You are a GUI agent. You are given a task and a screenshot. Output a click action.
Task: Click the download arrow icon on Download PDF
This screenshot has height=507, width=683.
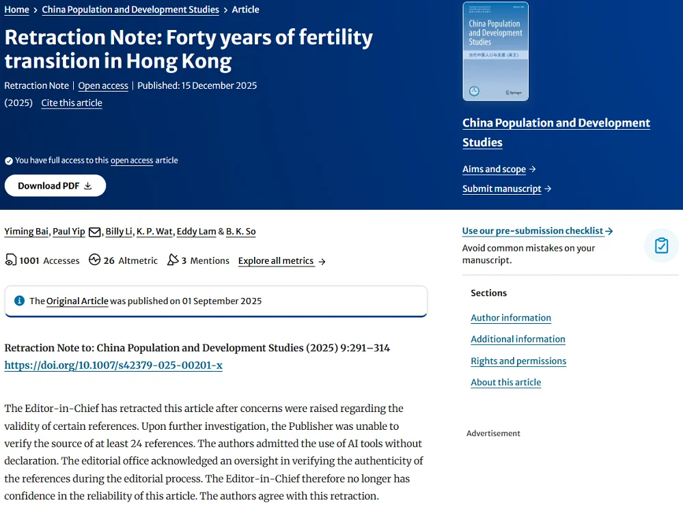point(88,186)
